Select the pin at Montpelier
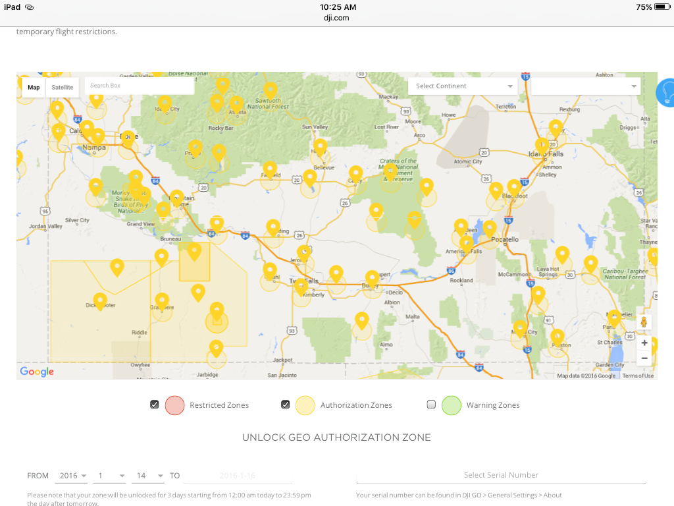Image resolution: width=674 pixels, height=506 pixels. 614,318
